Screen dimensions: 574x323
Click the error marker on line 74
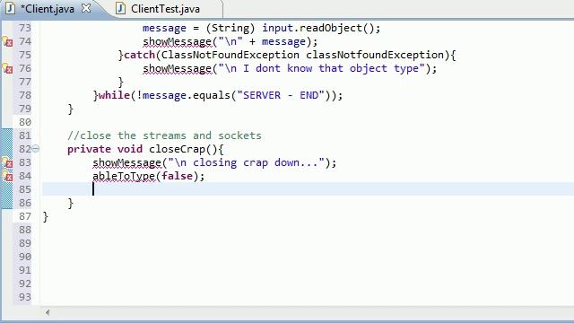point(7,42)
